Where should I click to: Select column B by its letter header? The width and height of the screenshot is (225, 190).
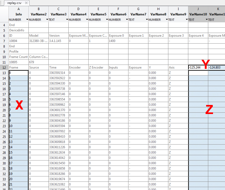point(39,9)
